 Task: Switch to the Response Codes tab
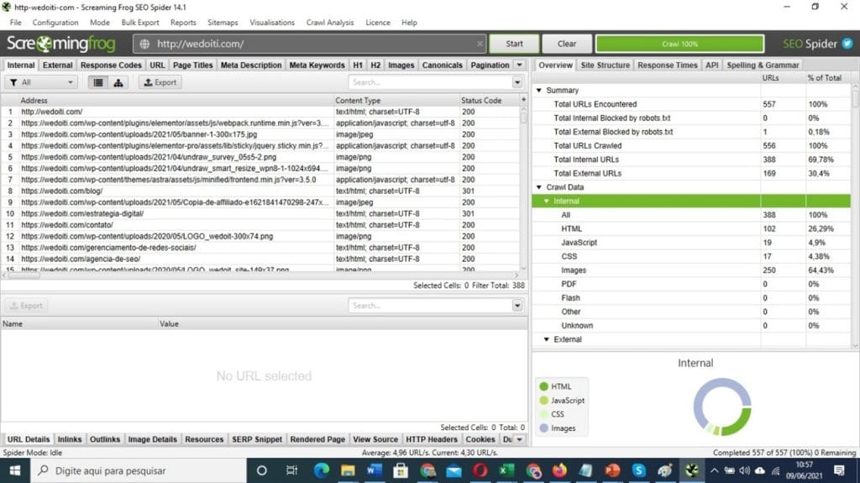[111, 65]
